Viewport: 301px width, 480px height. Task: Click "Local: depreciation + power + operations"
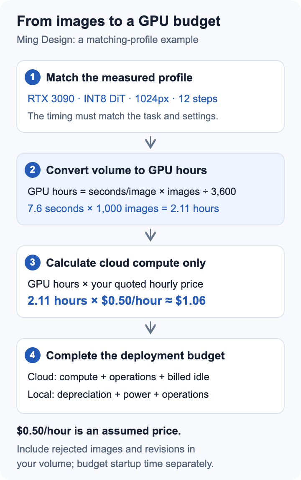pos(118,394)
